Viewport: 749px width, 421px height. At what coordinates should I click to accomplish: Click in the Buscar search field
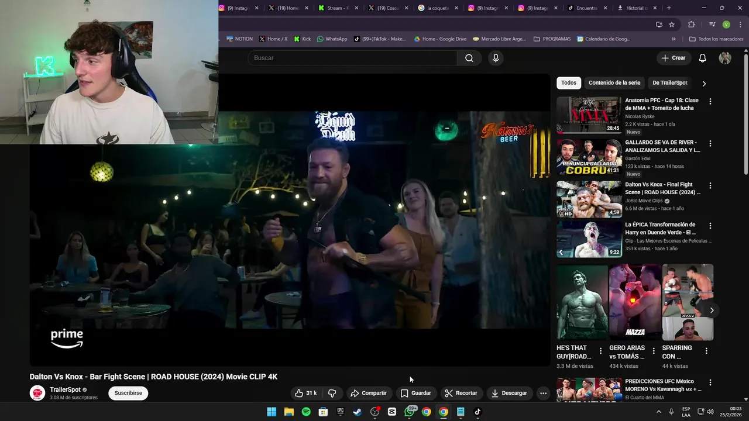pyautogui.click(x=352, y=58)
